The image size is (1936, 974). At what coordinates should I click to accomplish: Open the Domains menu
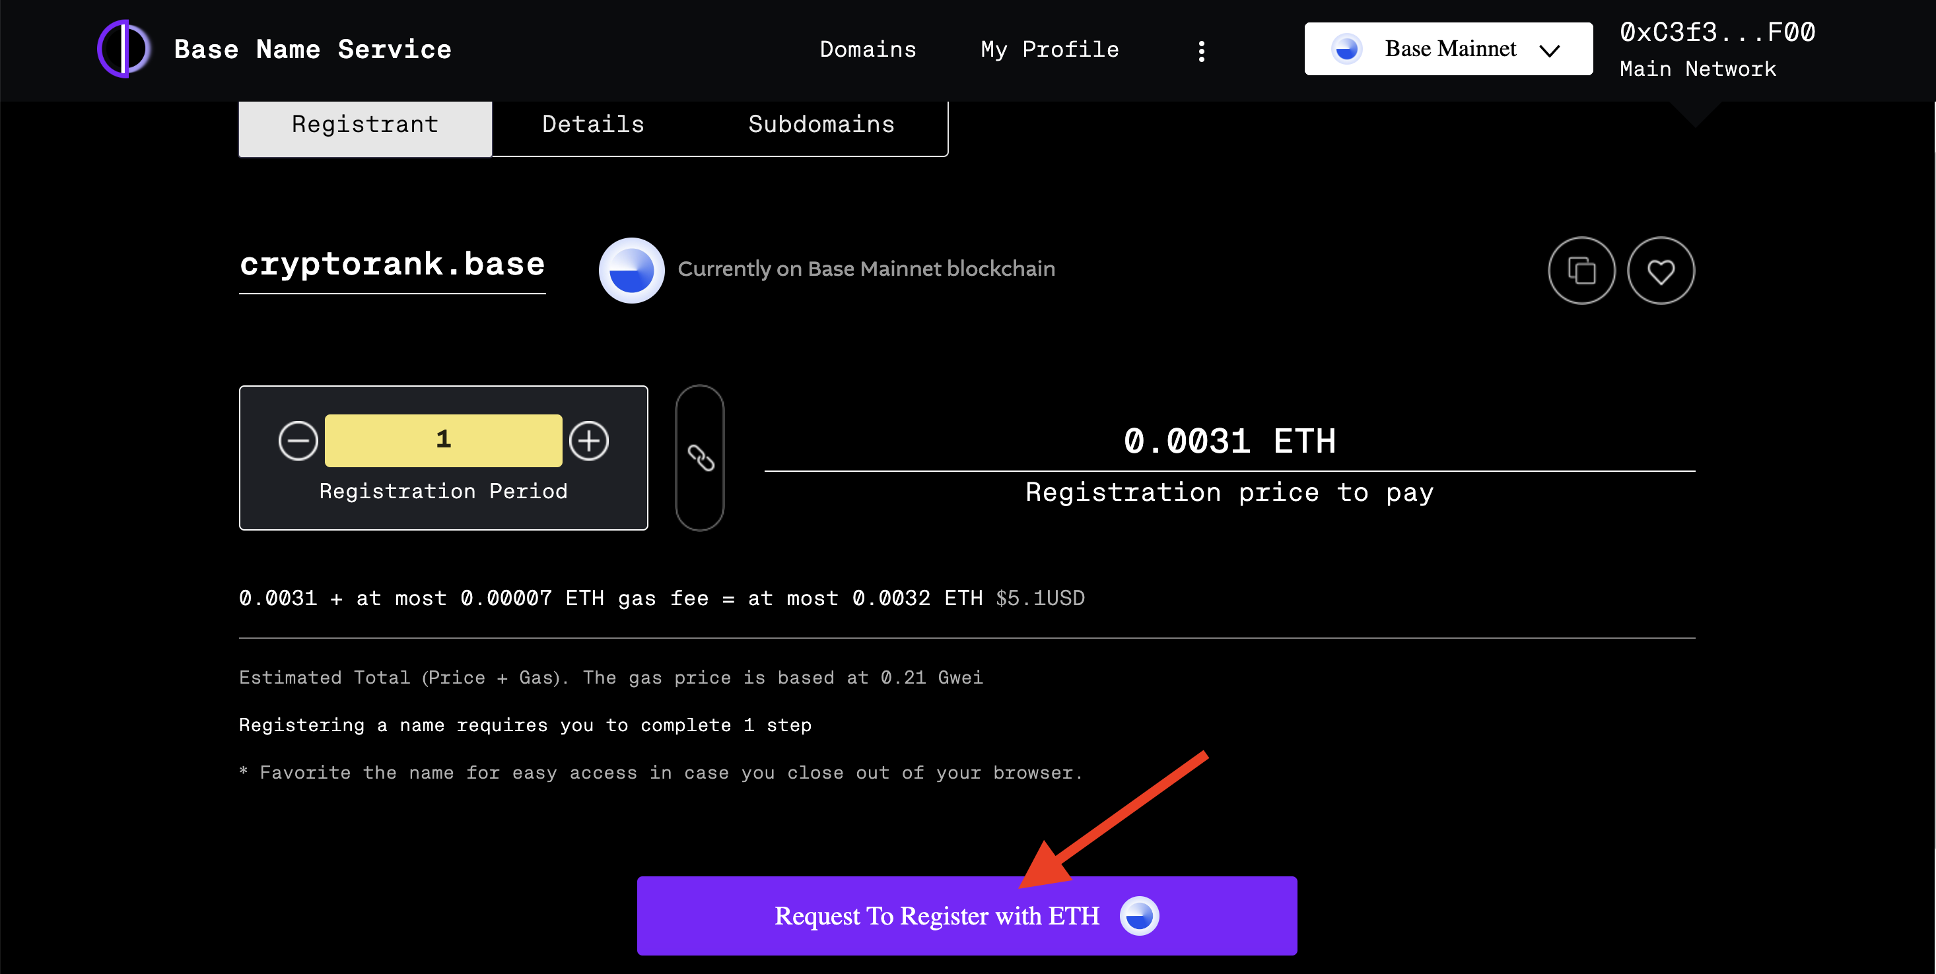[867, 49]
